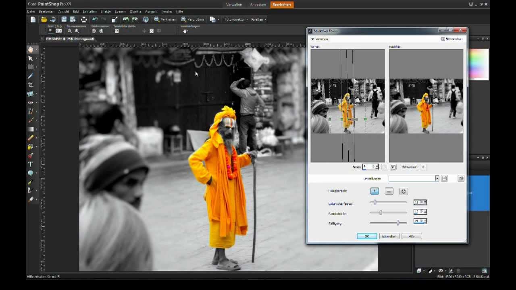
Task: Click the Randschärfen slider
Action: pyautogui.click(x=388, y=212)
